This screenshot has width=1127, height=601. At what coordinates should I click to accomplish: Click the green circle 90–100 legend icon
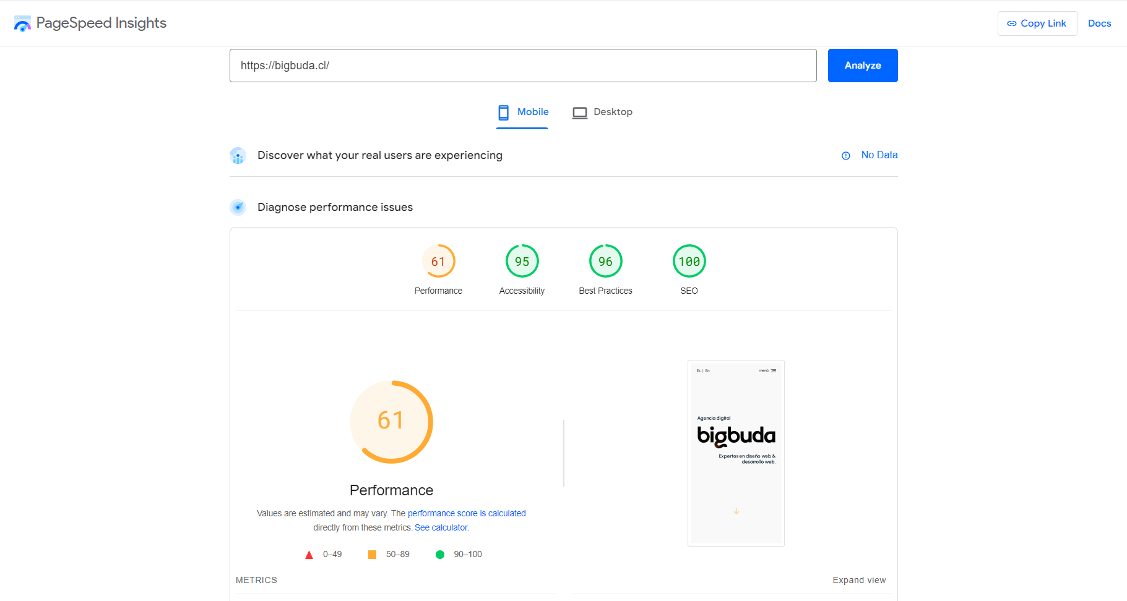(440, 555)
